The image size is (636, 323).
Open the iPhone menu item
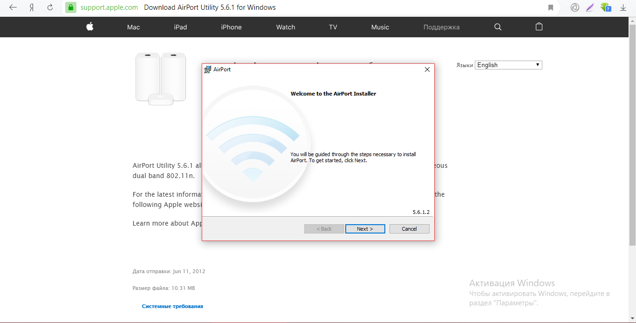coord(231,27)
